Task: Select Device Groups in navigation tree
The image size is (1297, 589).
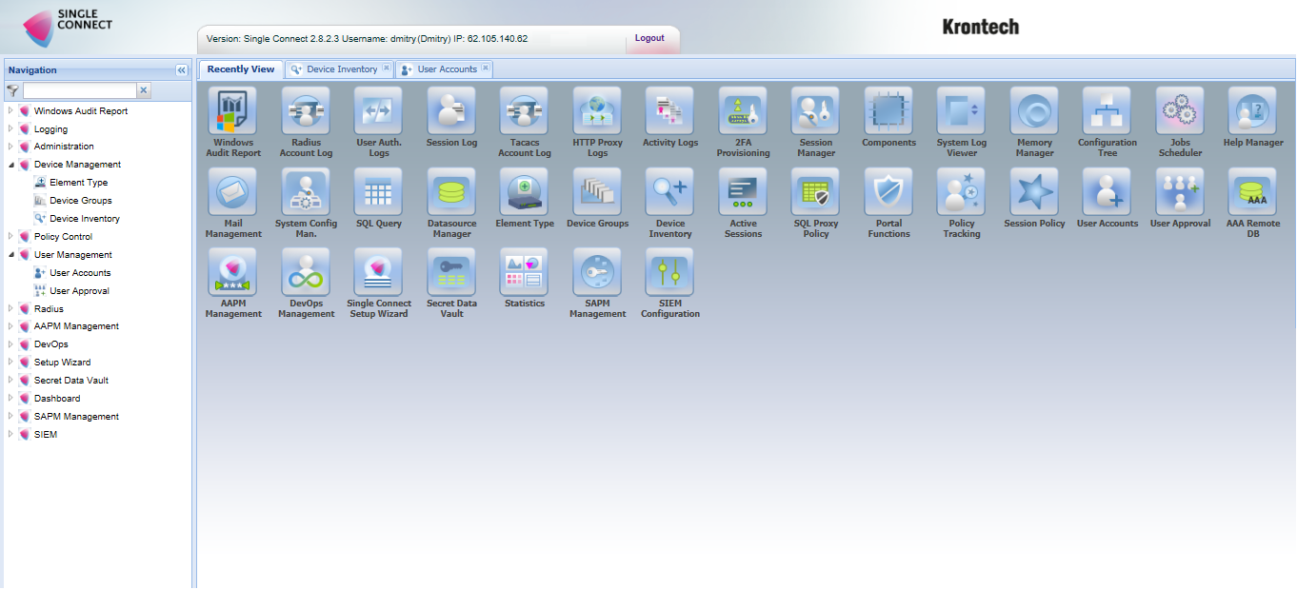Action: [x=81, y=201]
